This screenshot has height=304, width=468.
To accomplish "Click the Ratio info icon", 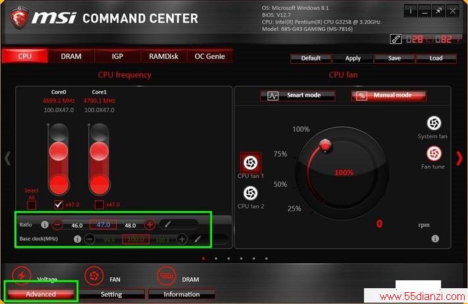I will (45, 224).
